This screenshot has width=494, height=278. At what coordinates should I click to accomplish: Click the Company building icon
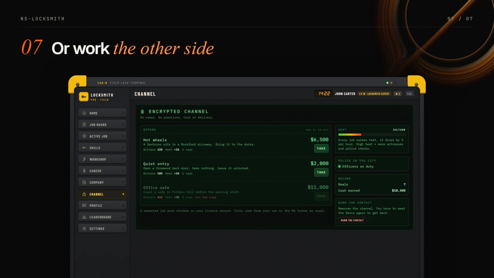(x=84, y=182)
